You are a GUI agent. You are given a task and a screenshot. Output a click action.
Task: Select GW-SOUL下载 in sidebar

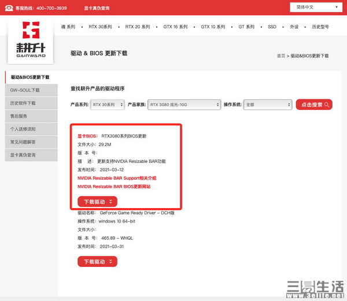[25, 90]
